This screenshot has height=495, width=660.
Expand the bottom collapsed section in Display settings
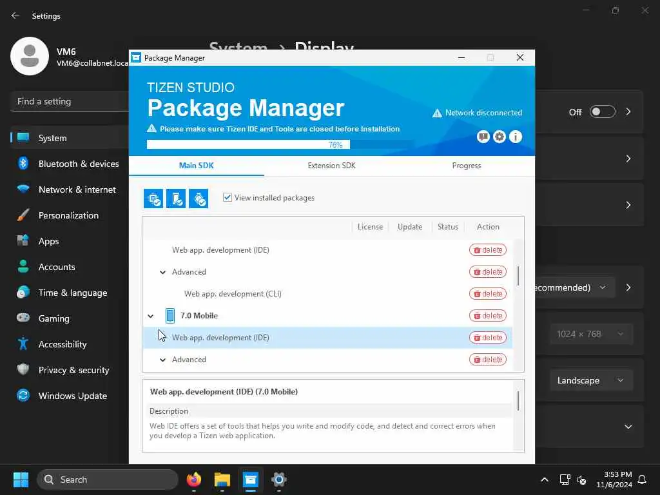click(x=628, y=427)
